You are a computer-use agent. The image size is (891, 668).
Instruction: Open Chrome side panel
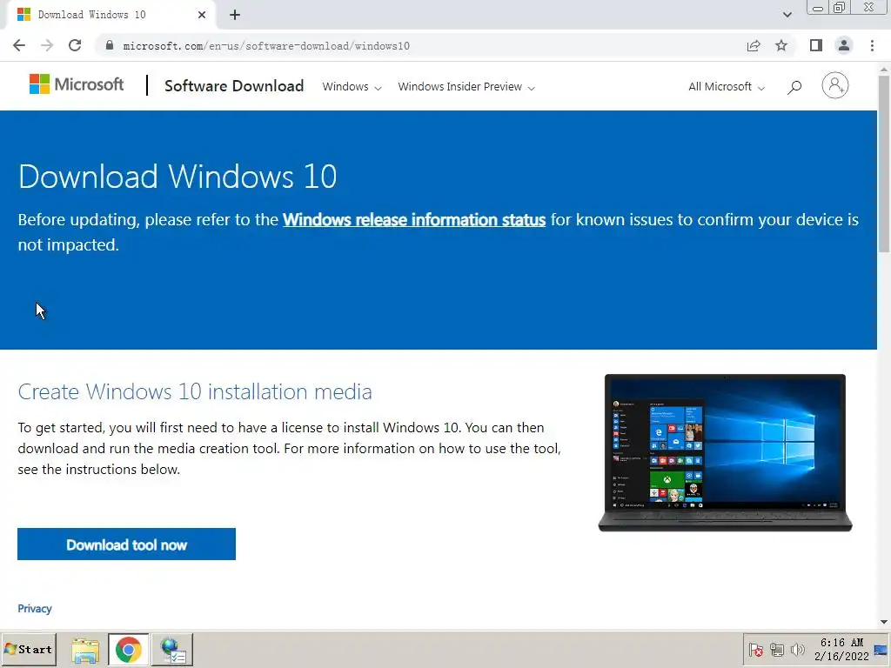(816, 45)
